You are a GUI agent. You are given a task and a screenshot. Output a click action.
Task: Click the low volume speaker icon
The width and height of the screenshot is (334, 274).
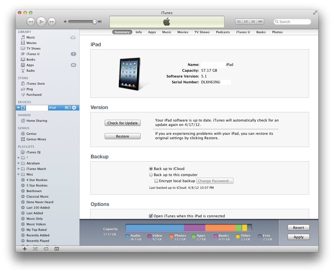tap(65, 22)
